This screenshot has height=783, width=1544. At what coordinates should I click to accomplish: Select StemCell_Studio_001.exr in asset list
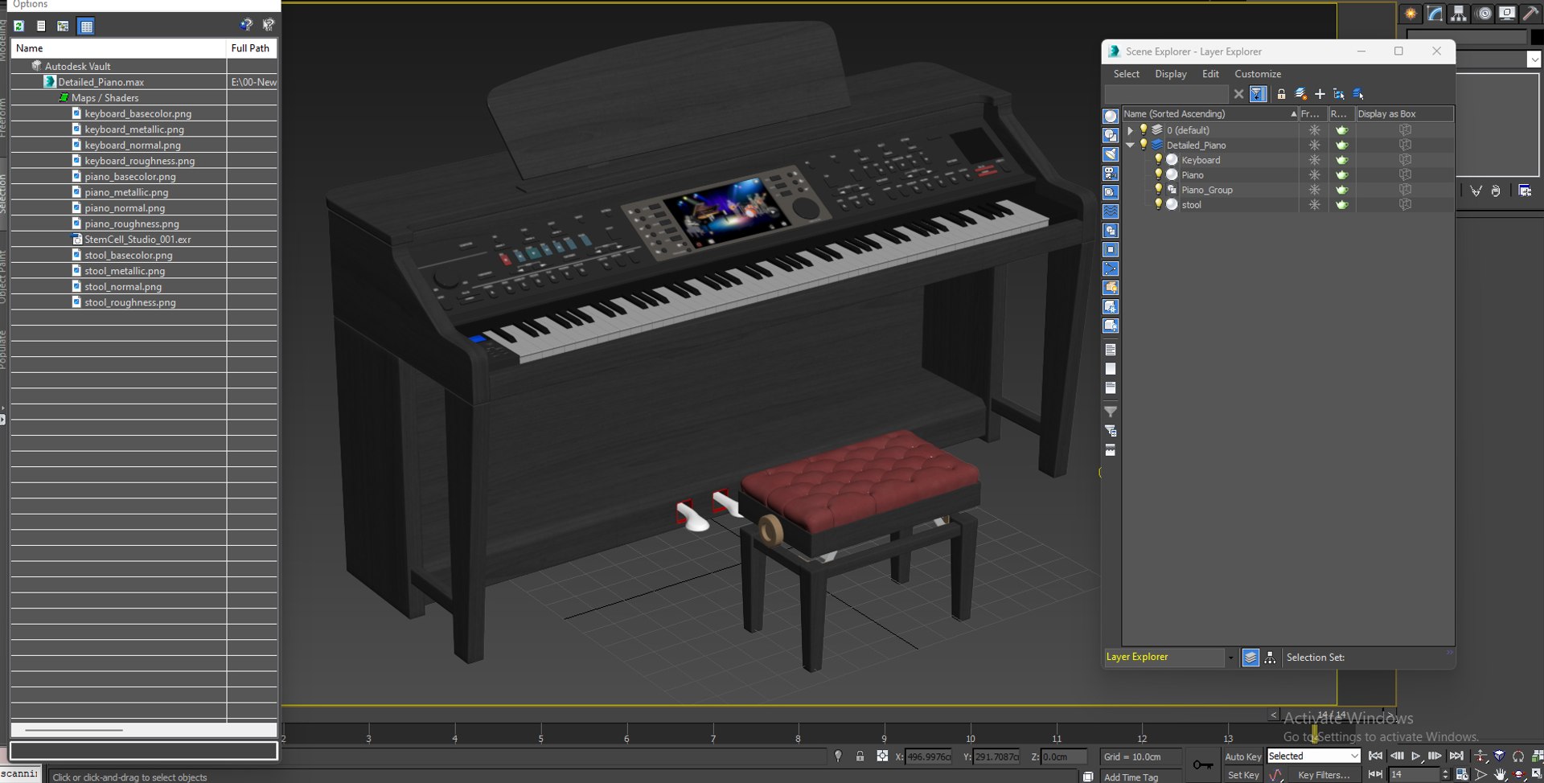click(x=138, y=240)
